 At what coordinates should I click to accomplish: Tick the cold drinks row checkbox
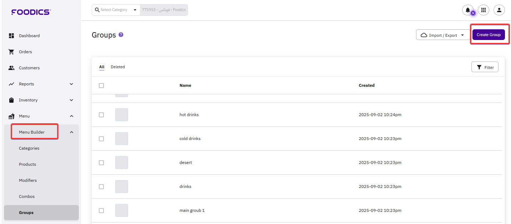click(101, 139)
